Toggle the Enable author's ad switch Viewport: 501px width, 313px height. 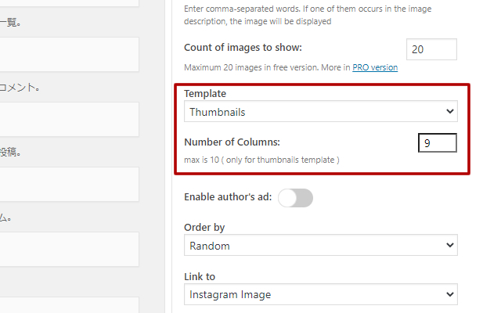(295, 198)
